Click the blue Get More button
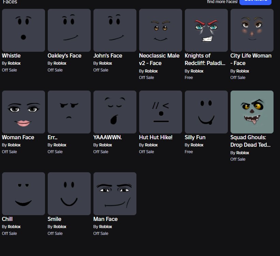280x256 pixels. point(255,1)
